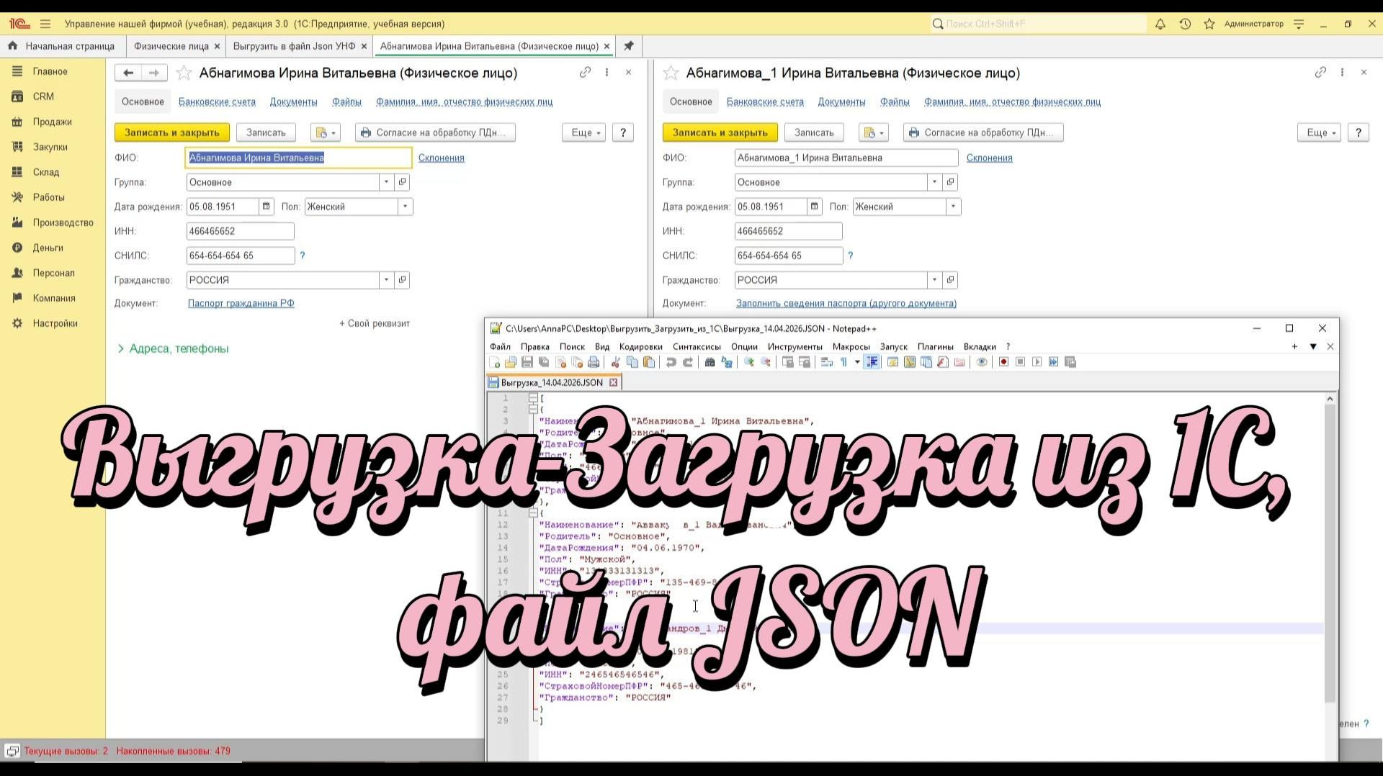Open Пол dropdown in right card
1383x776 pixels.
coord(954,207)
